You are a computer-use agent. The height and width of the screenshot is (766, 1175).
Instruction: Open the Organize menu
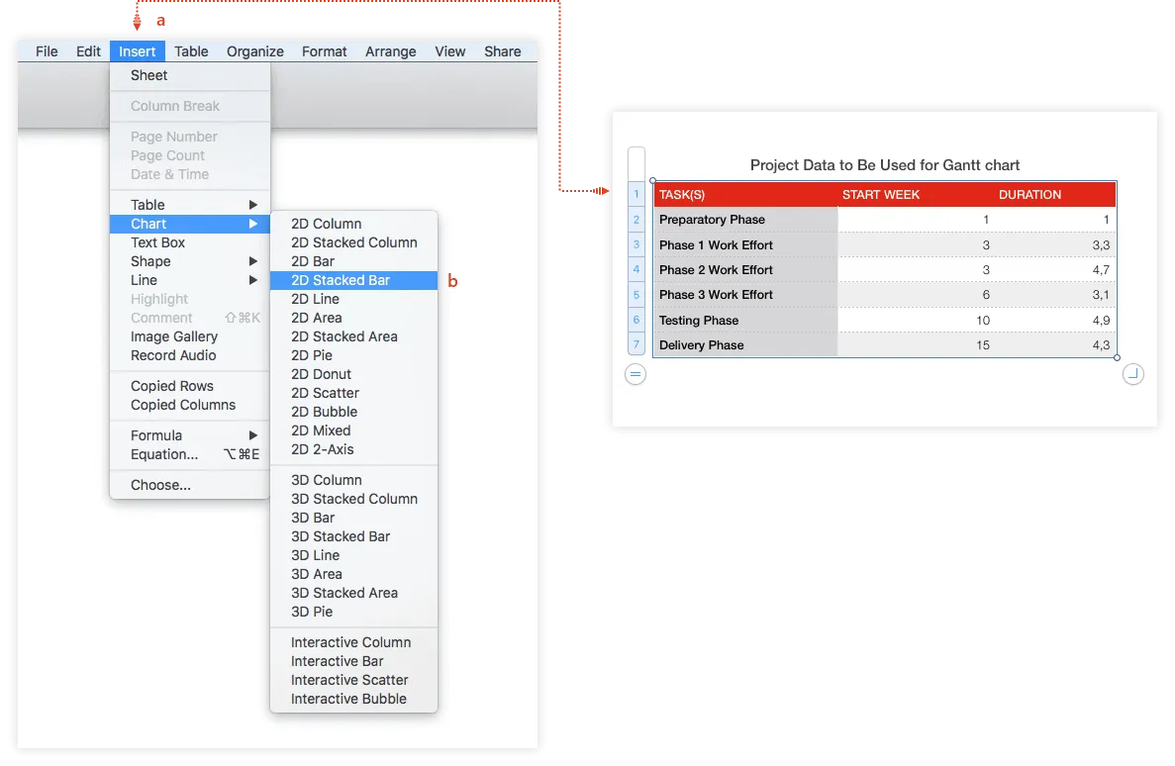[254, 50]
